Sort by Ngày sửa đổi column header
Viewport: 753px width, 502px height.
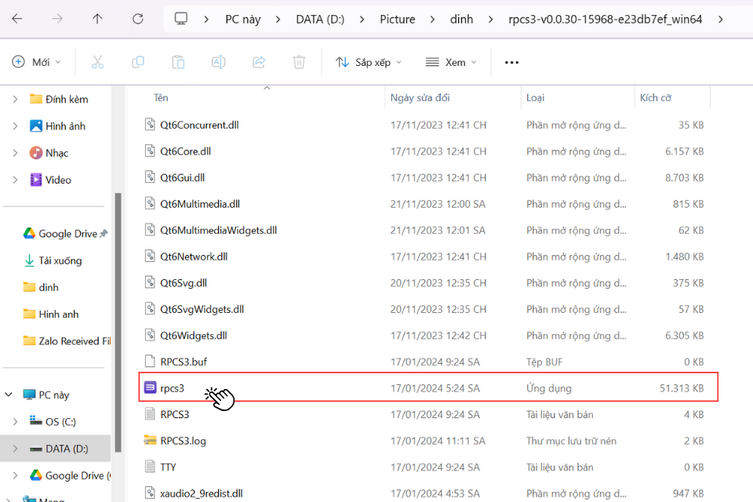tap(420, 97)
